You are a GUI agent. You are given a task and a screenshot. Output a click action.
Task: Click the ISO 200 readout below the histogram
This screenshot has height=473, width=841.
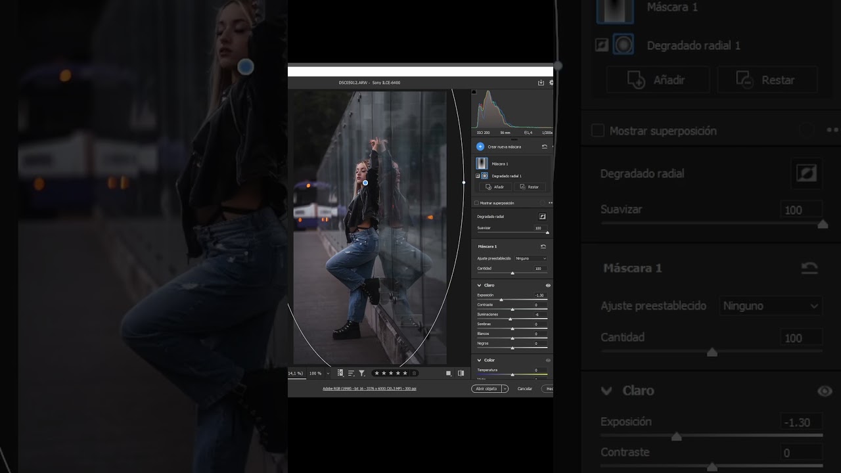[483, 133]
